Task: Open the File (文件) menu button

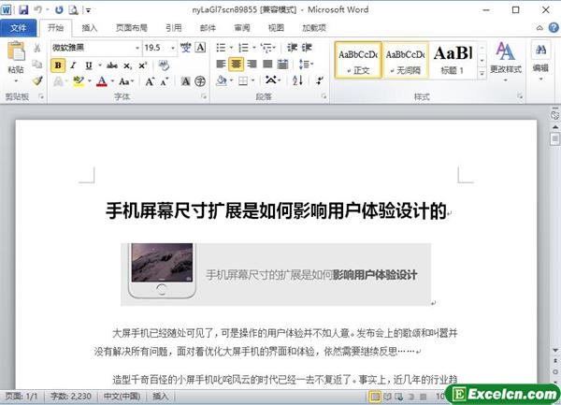Action: tap(18, 28)
